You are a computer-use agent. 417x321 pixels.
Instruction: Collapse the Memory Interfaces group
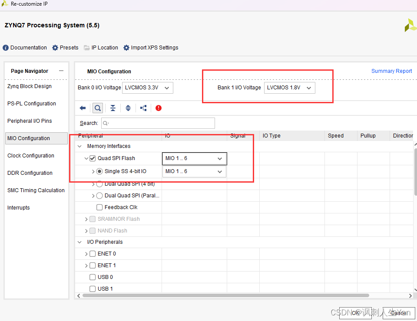pos(79,146)
